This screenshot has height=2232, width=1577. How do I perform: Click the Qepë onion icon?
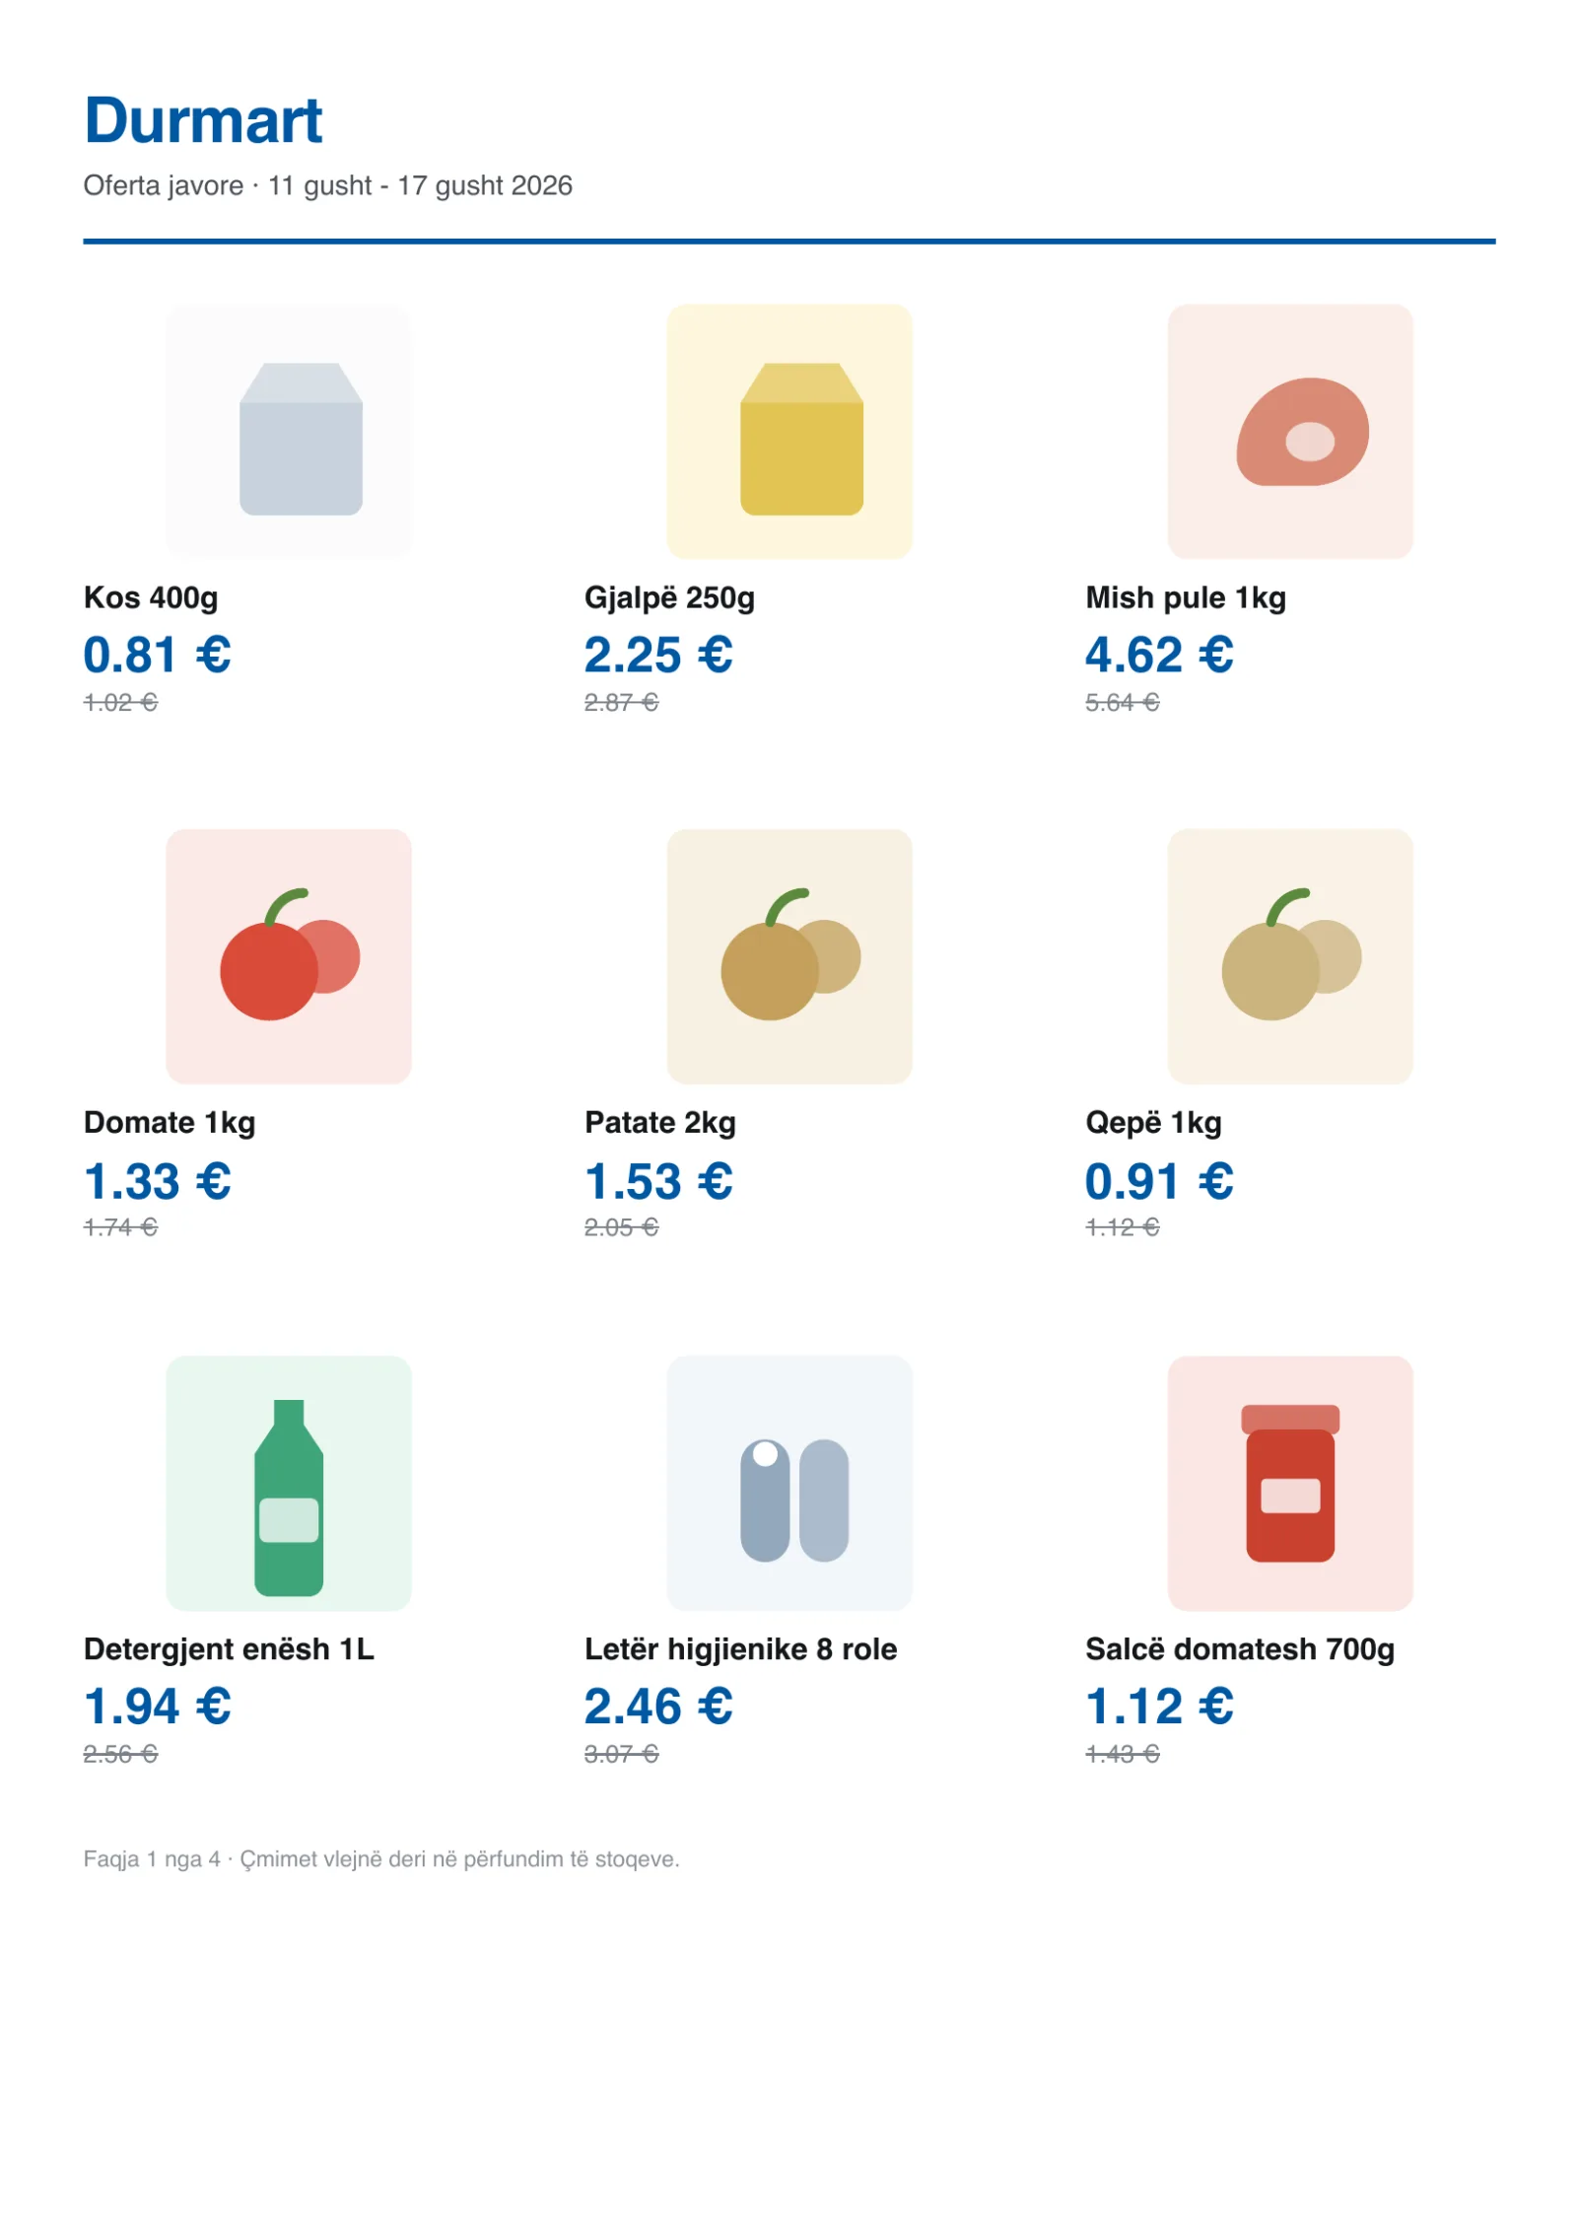(x=1289, y=955)
